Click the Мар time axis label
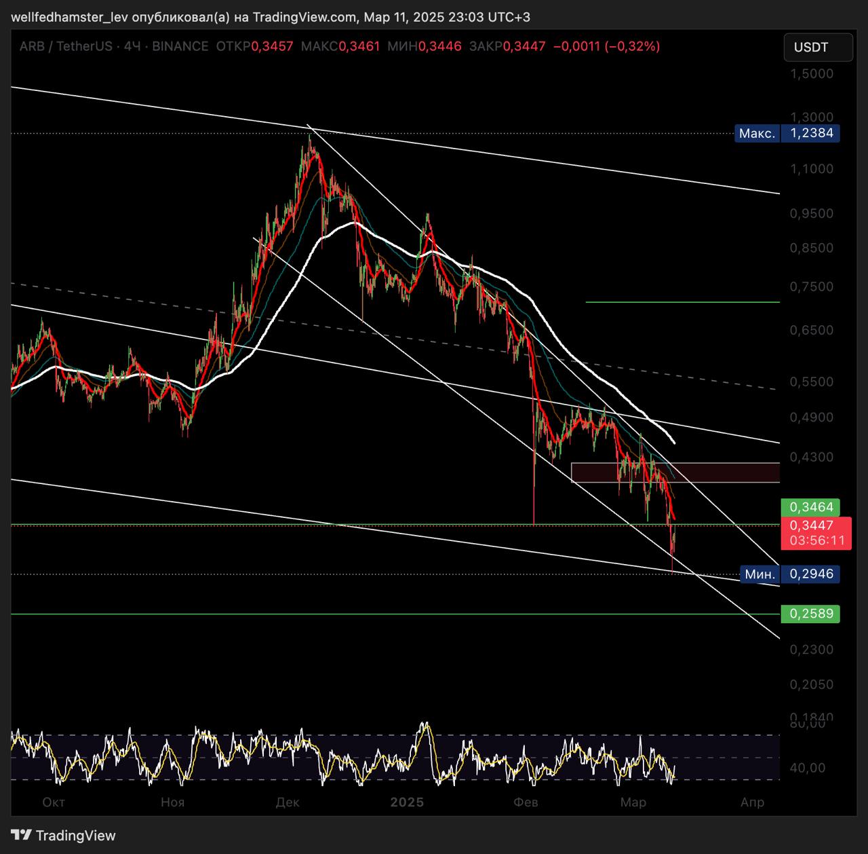The height and width of the screenshot is (854, 868). 633,802
